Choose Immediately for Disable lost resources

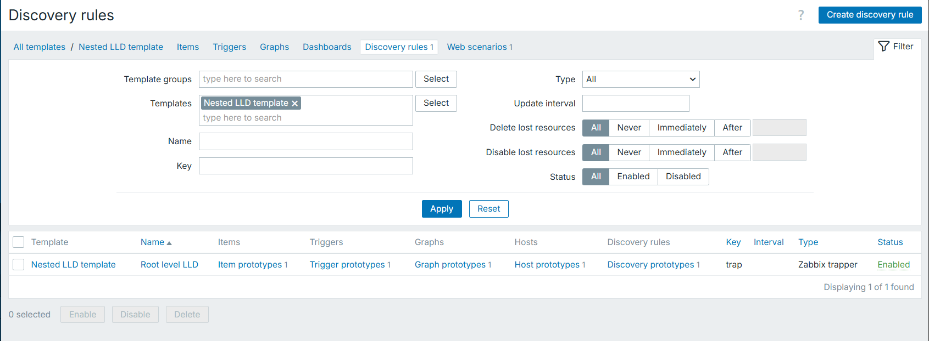click(681, 152)
